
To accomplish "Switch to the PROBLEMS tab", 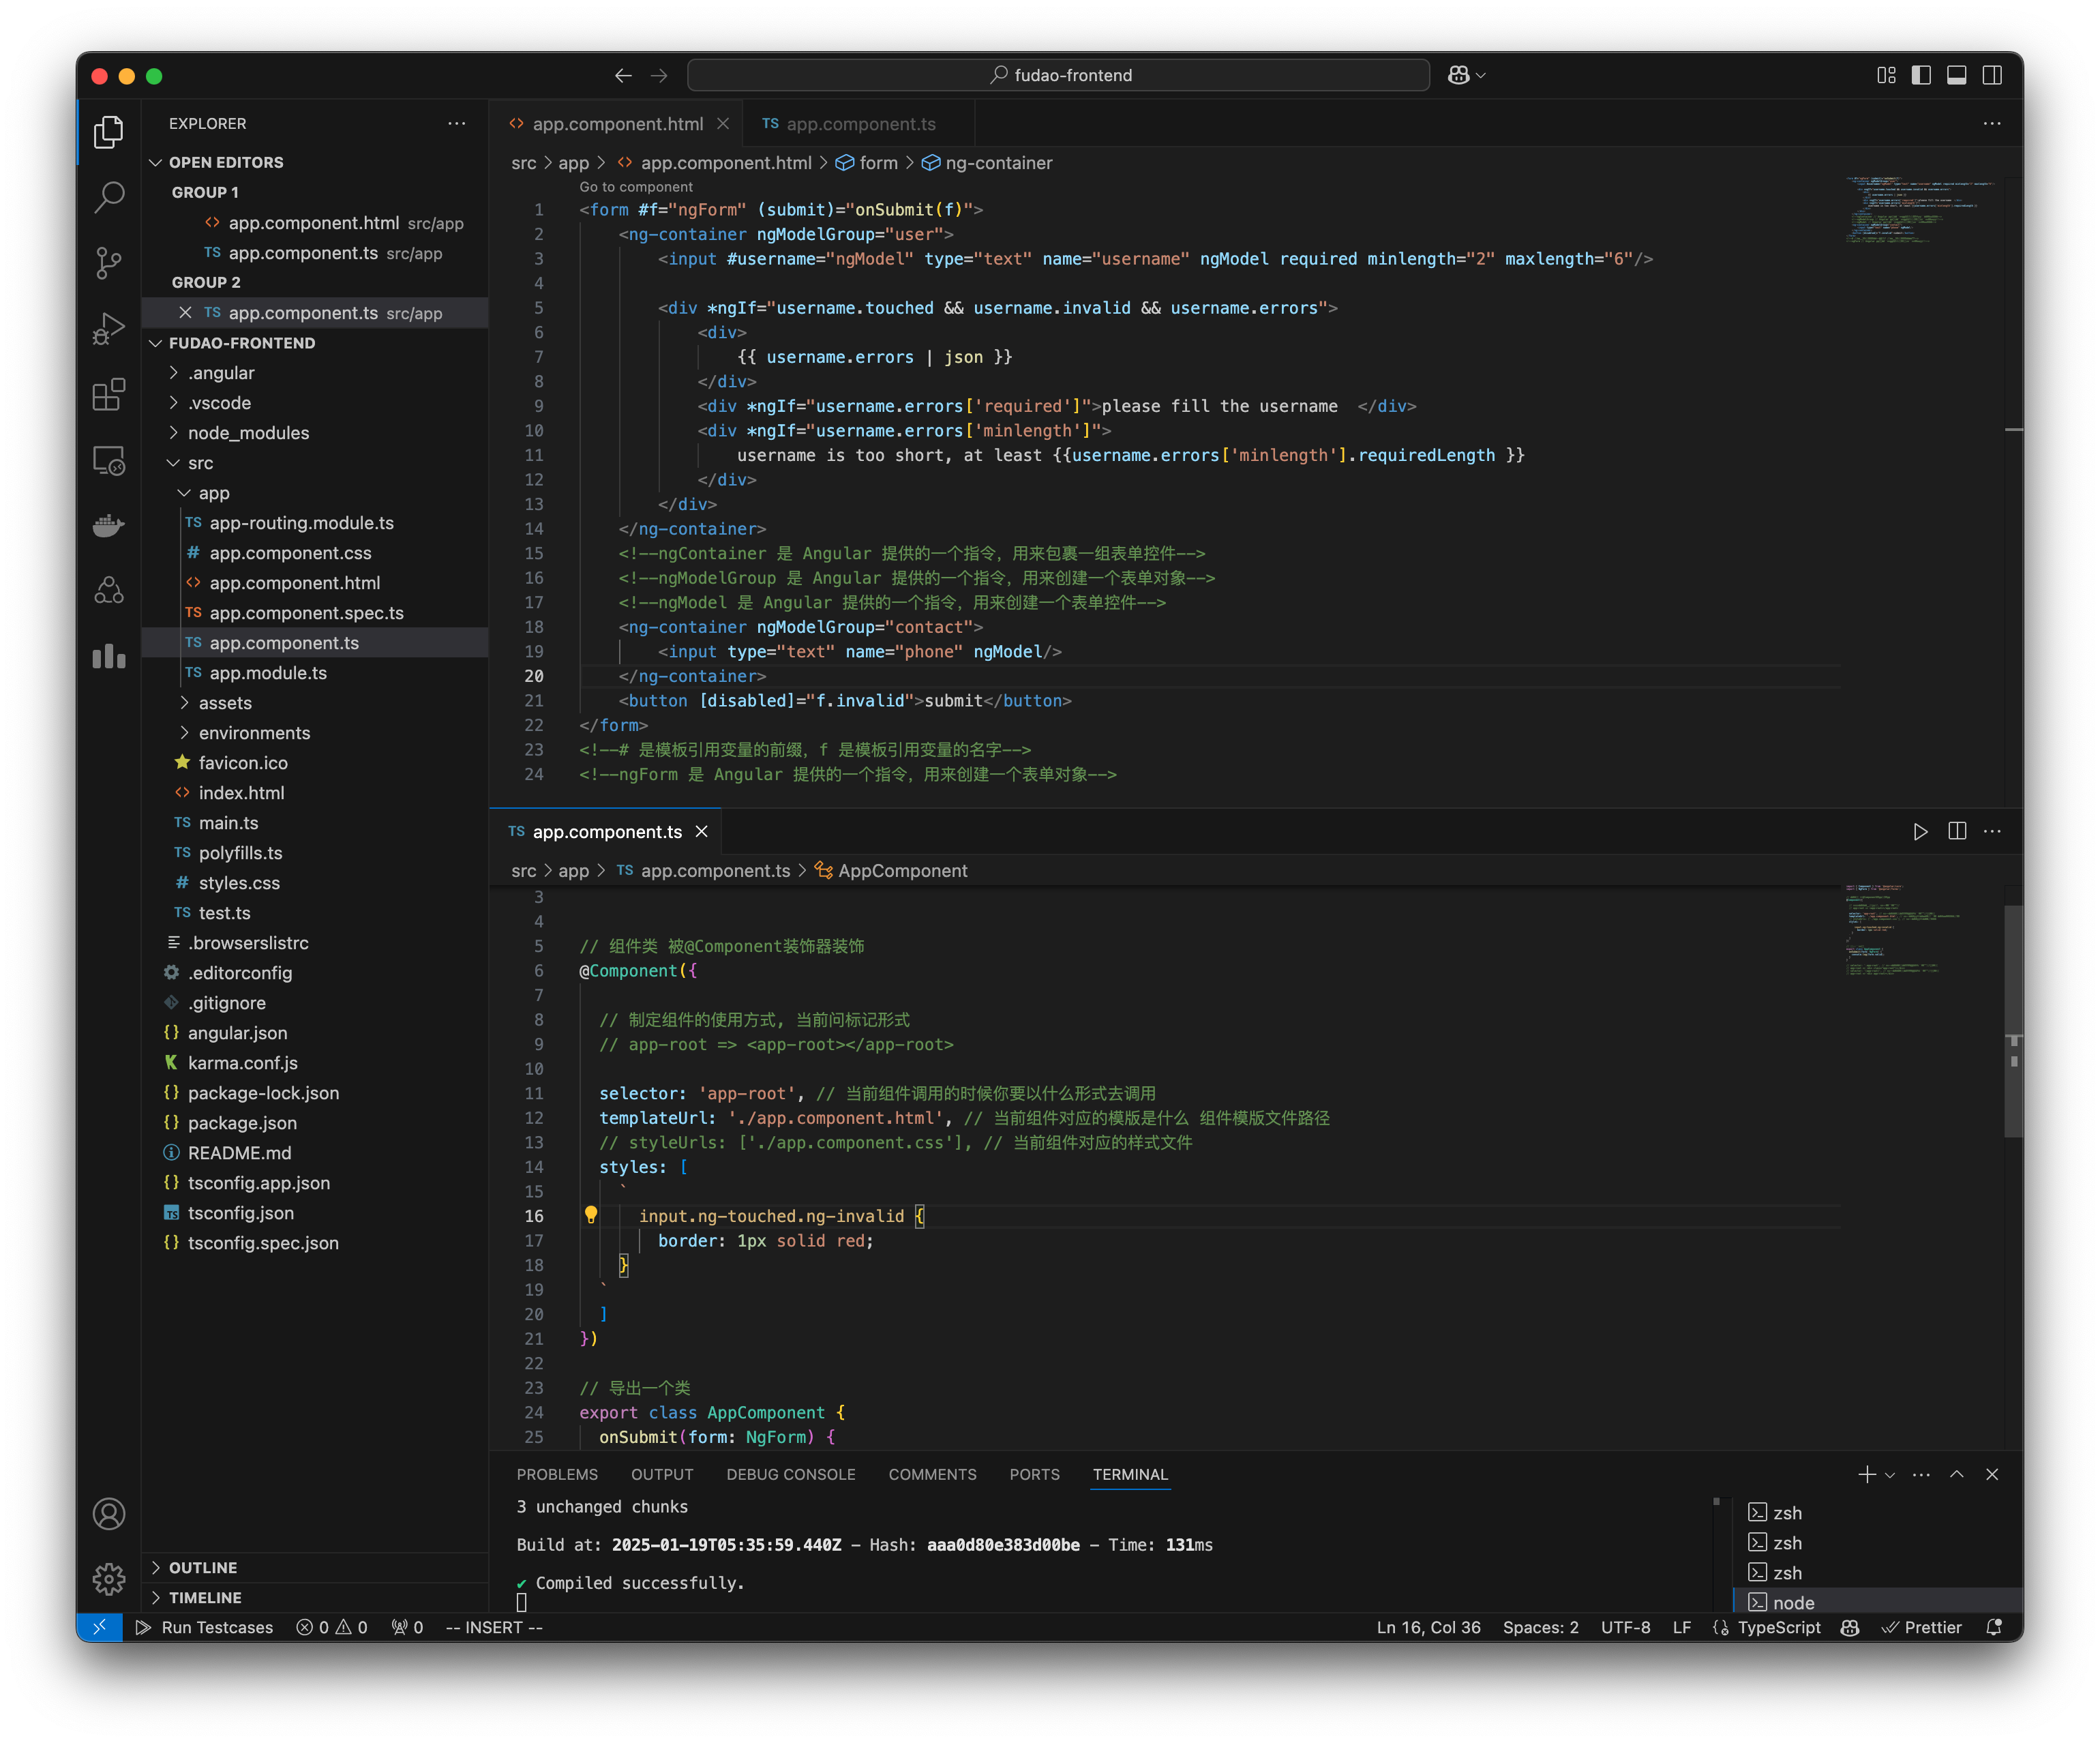I will (557, 1474).
